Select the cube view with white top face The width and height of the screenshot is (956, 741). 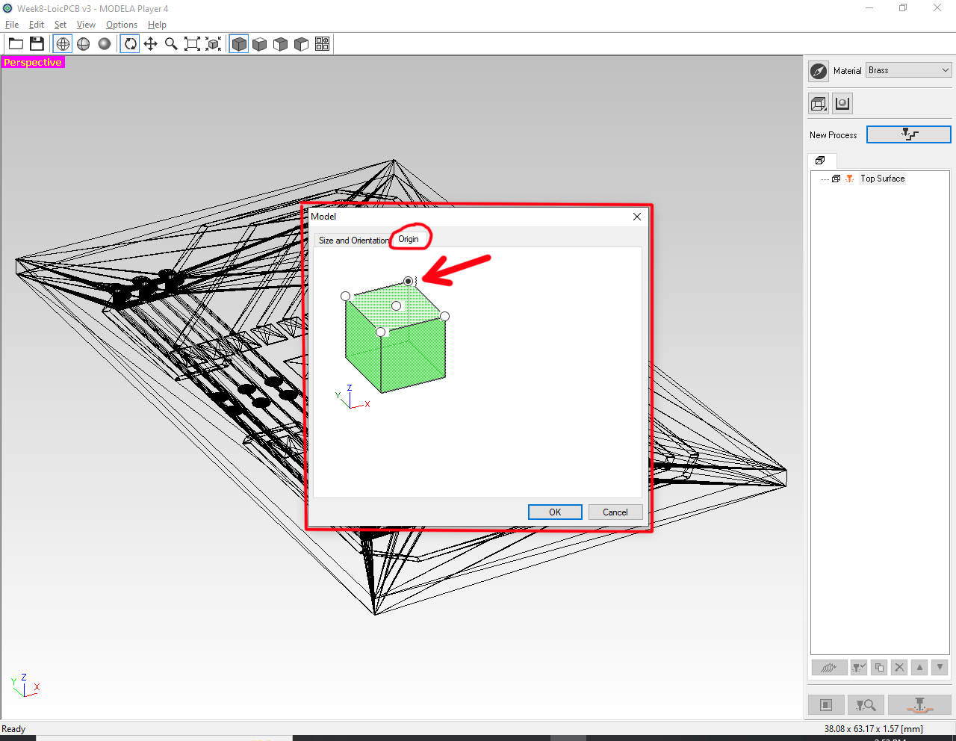pos(260,44)
